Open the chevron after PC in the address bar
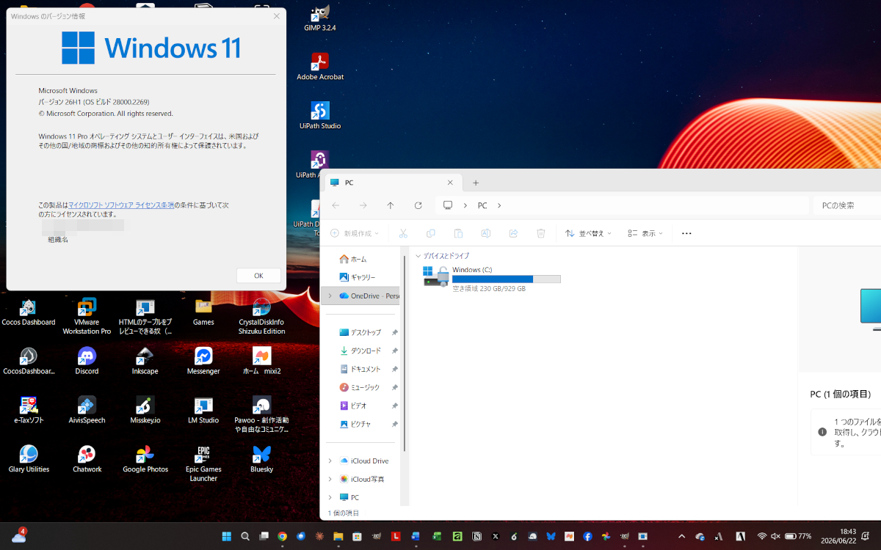Screen dimensions: 881x550 coord(499,205)
